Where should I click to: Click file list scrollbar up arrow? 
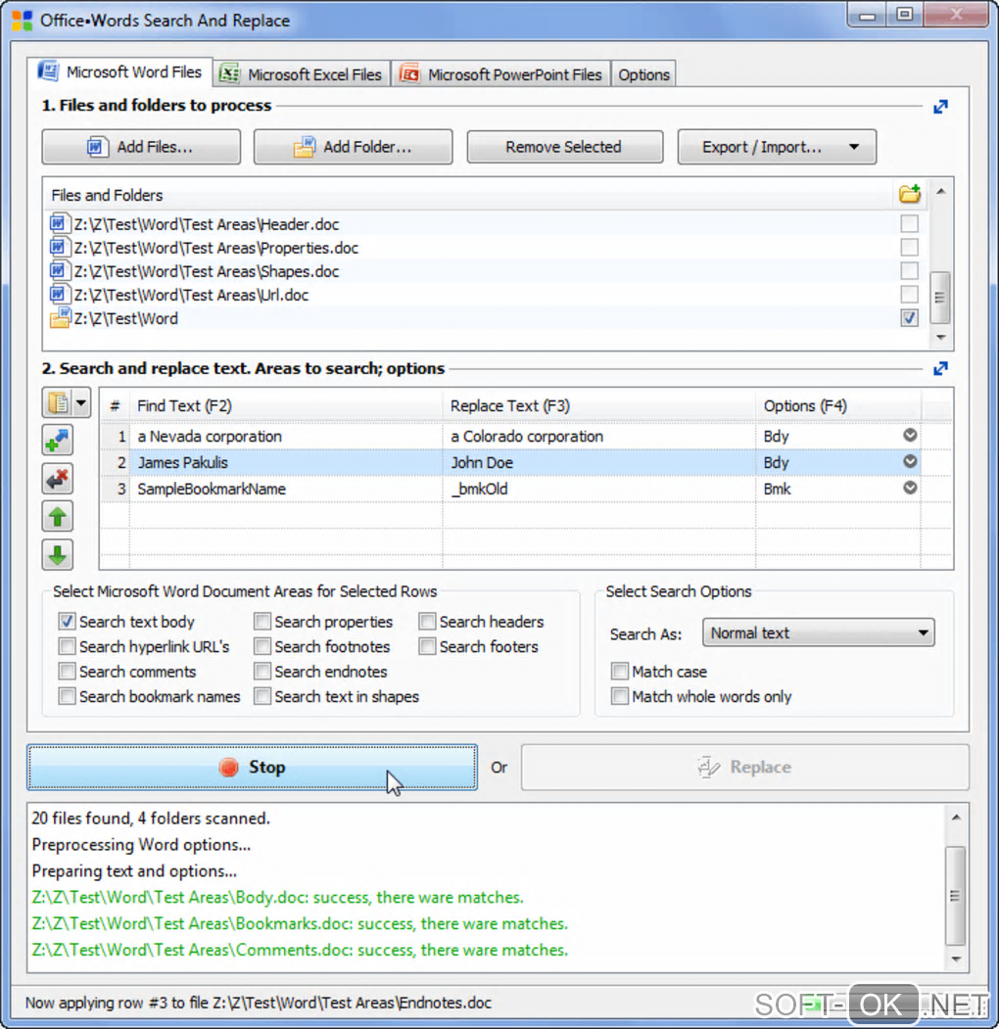pos(940,192)
